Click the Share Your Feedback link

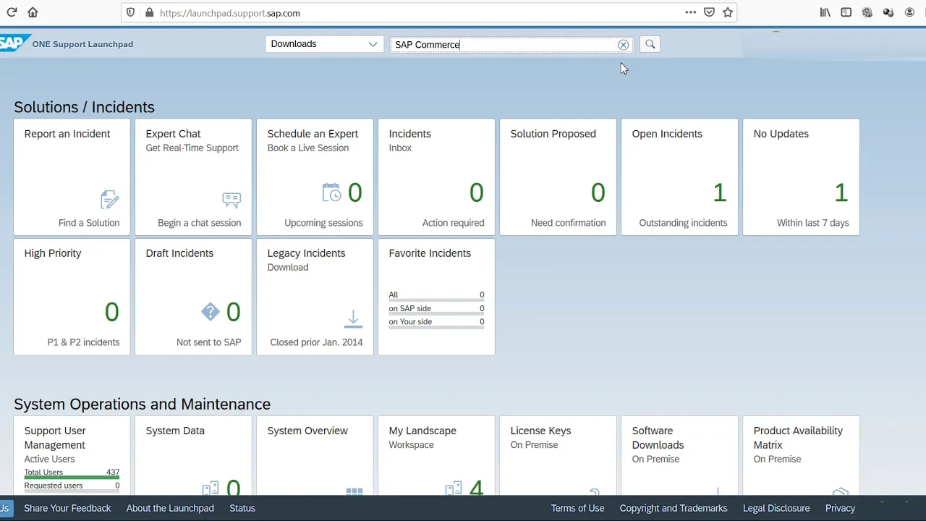click(67, 508)
